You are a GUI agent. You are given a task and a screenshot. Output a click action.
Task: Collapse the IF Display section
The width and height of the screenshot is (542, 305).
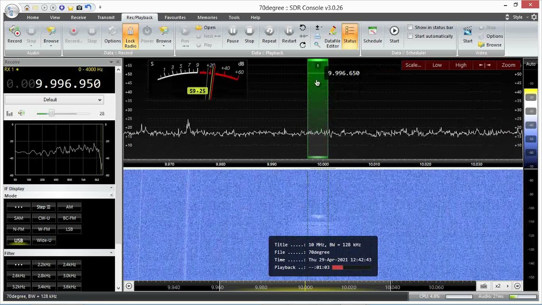tap(111, 188)
